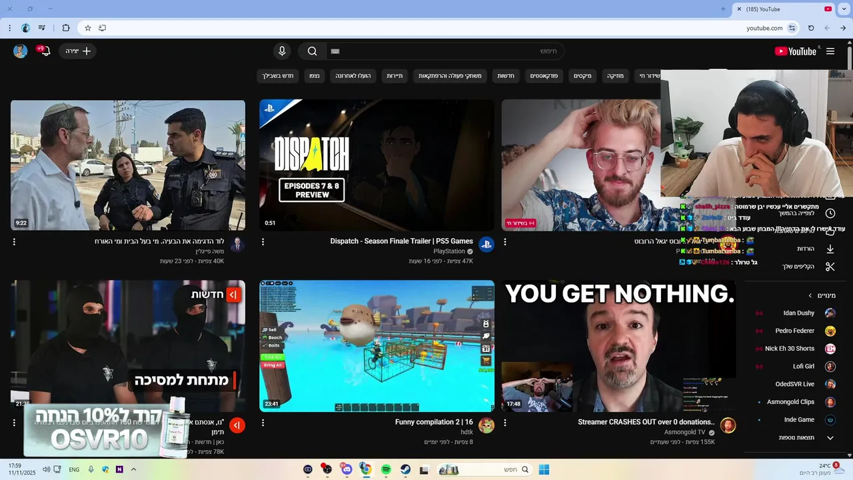Focus the YouTube search box
This screenshot has width=853, height=480.
pyautogui.click(x=444, y=51)
